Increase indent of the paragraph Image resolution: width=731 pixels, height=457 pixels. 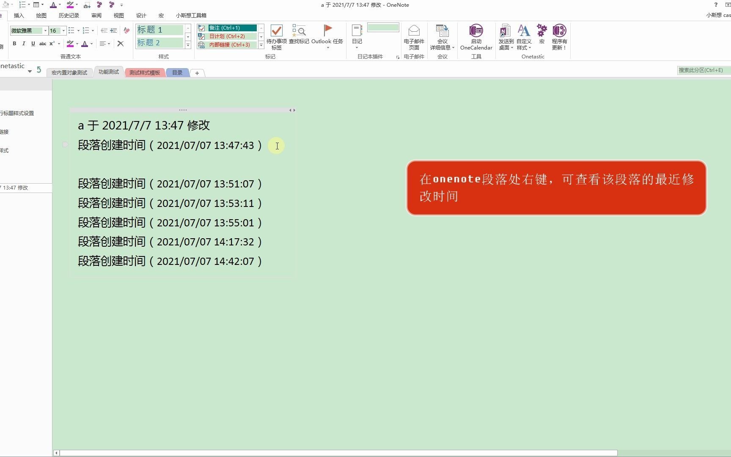click(113, 30)
